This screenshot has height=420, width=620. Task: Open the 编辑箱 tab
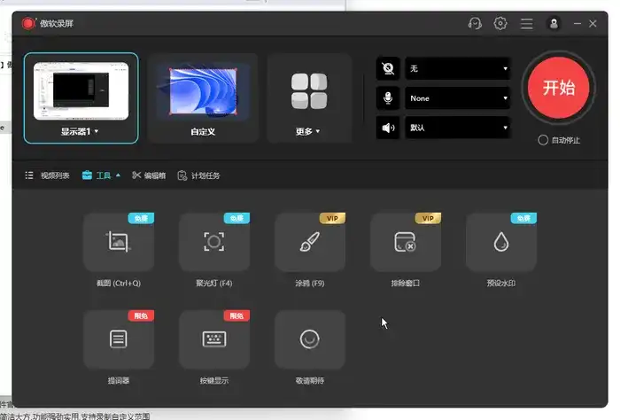(149, 175)
